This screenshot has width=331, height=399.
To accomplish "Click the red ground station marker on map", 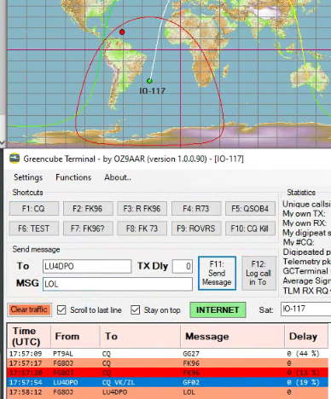I will (x=122, y=32).
